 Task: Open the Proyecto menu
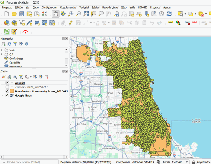pos(7,7)
